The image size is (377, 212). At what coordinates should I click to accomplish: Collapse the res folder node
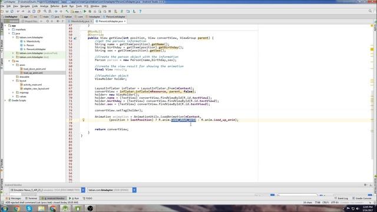9,61
